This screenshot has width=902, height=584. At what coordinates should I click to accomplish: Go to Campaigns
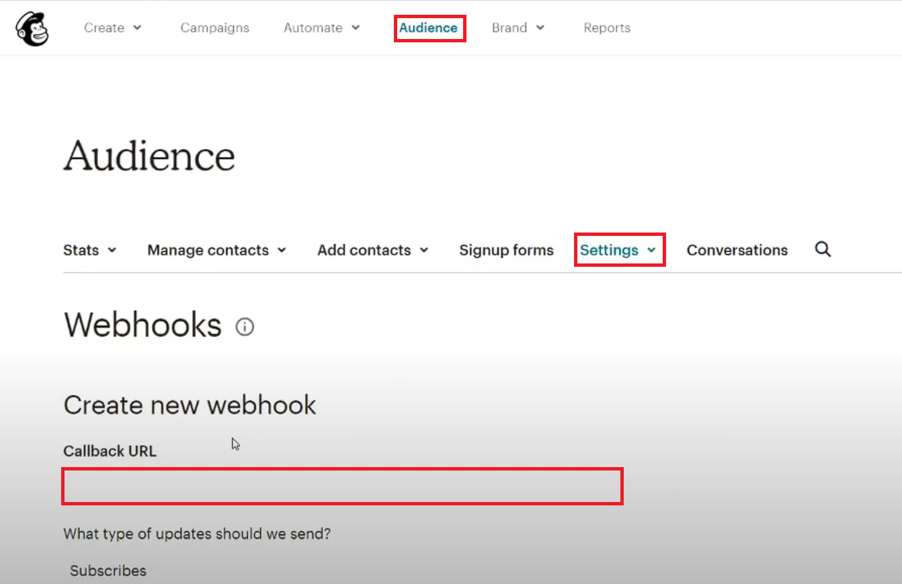(x=215, y=28)
